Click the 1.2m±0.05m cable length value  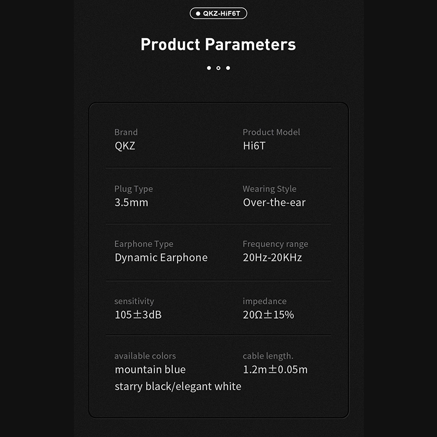pyautogui.click(x=275, y=370)
